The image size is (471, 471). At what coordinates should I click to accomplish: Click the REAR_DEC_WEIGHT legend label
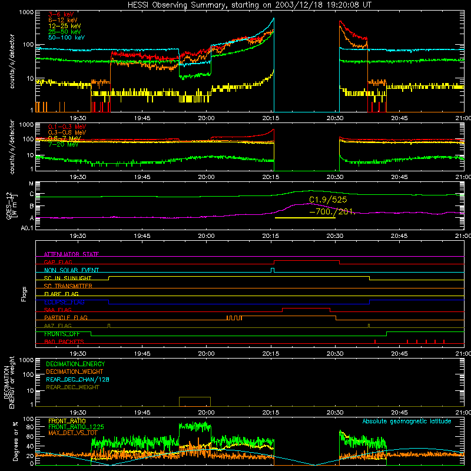click(x=72, y=387)
